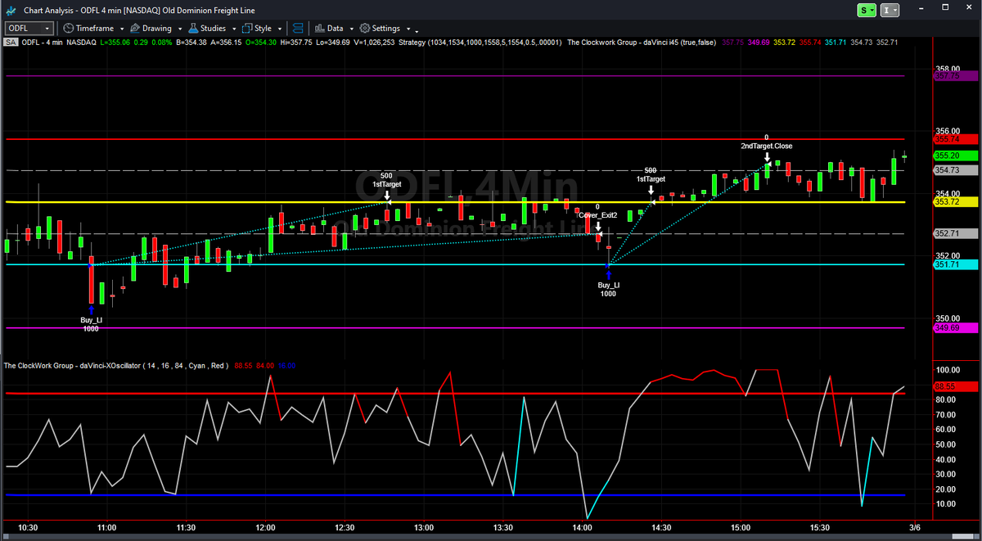This screenshot has height=541, width=982.
Task: Open the Settings gear menu
Action: [384, 28]
